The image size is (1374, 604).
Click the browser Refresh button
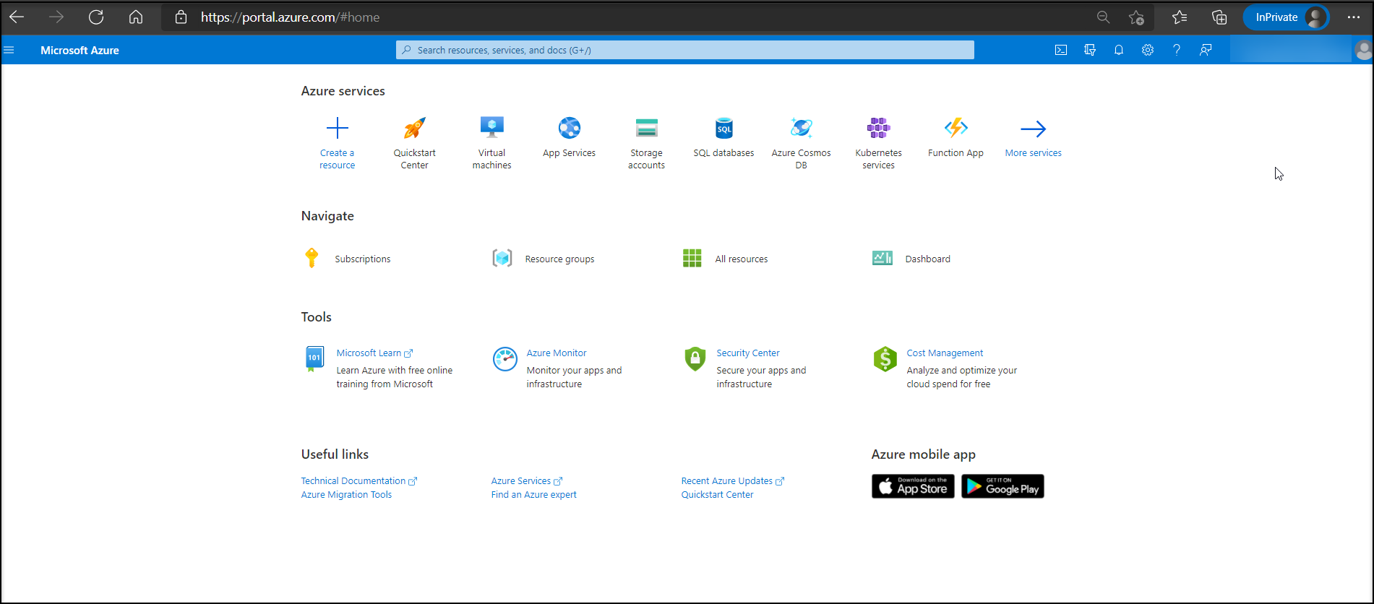[x=96, y=17]
